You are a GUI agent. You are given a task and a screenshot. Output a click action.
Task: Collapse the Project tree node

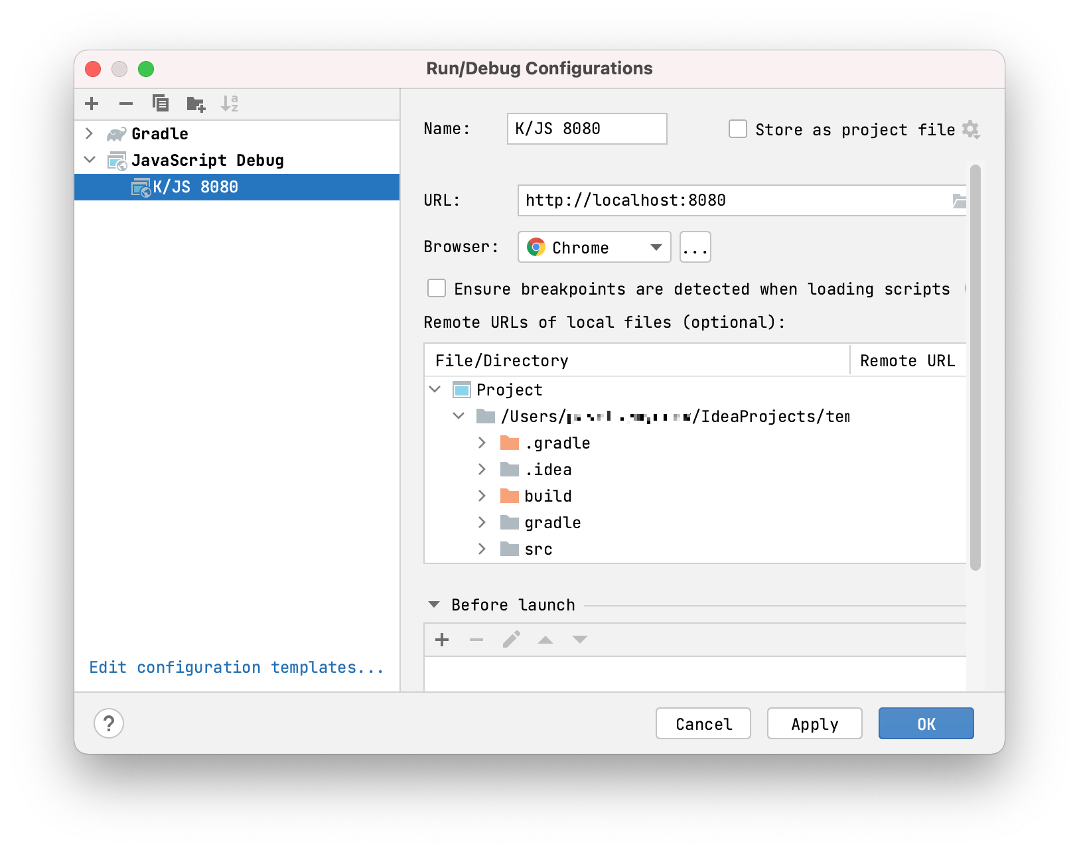(435, 390)
